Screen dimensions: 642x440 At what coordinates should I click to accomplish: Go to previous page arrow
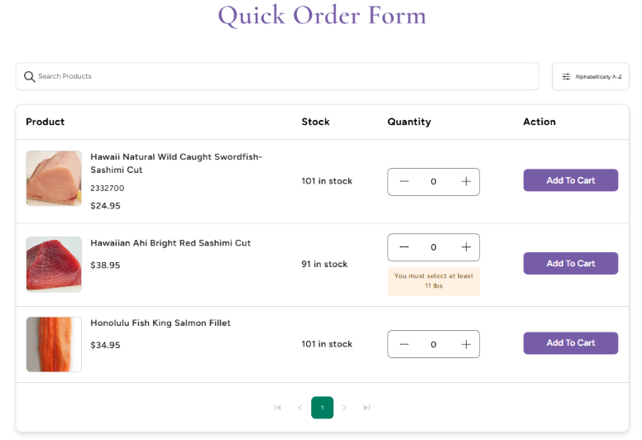[x=299, y=408]
